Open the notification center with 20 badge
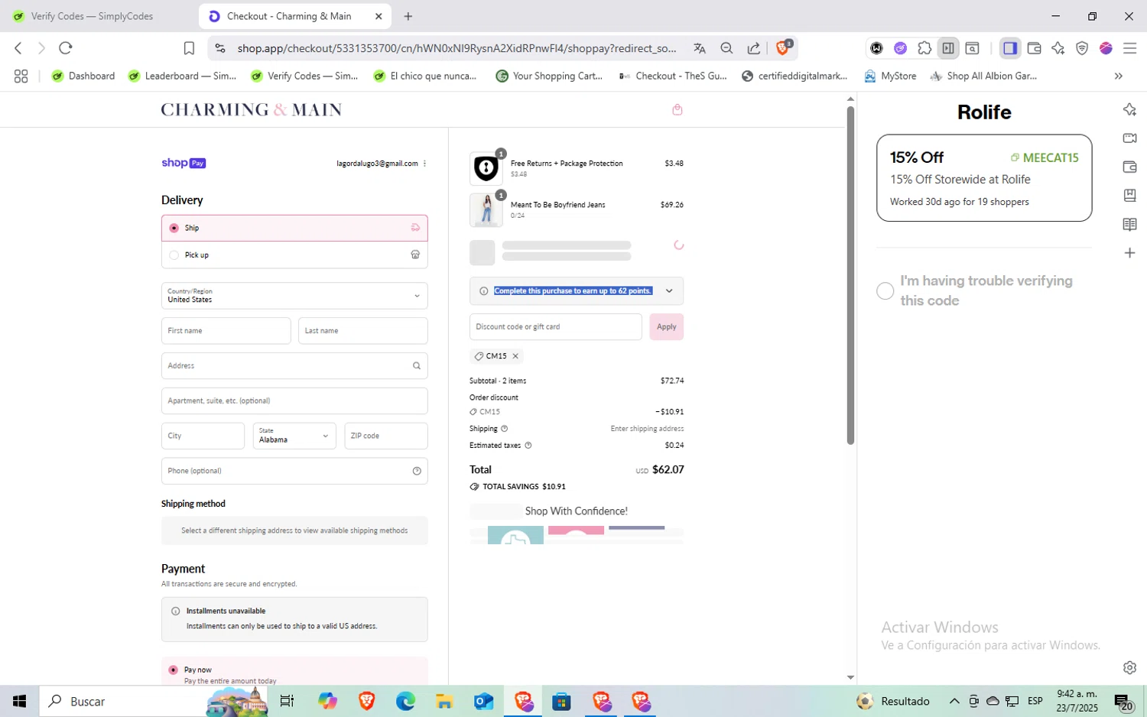The image size is (1147, 717). [x=1123, y=702]
